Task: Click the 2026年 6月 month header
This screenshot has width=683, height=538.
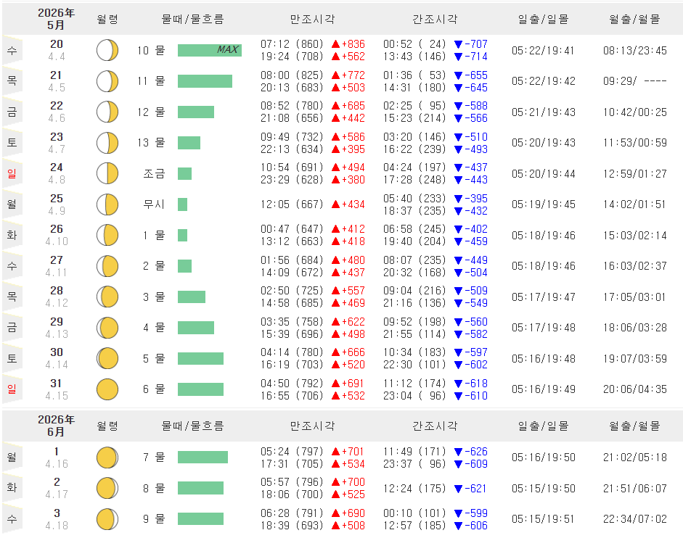Action: (x=56, y=426)
